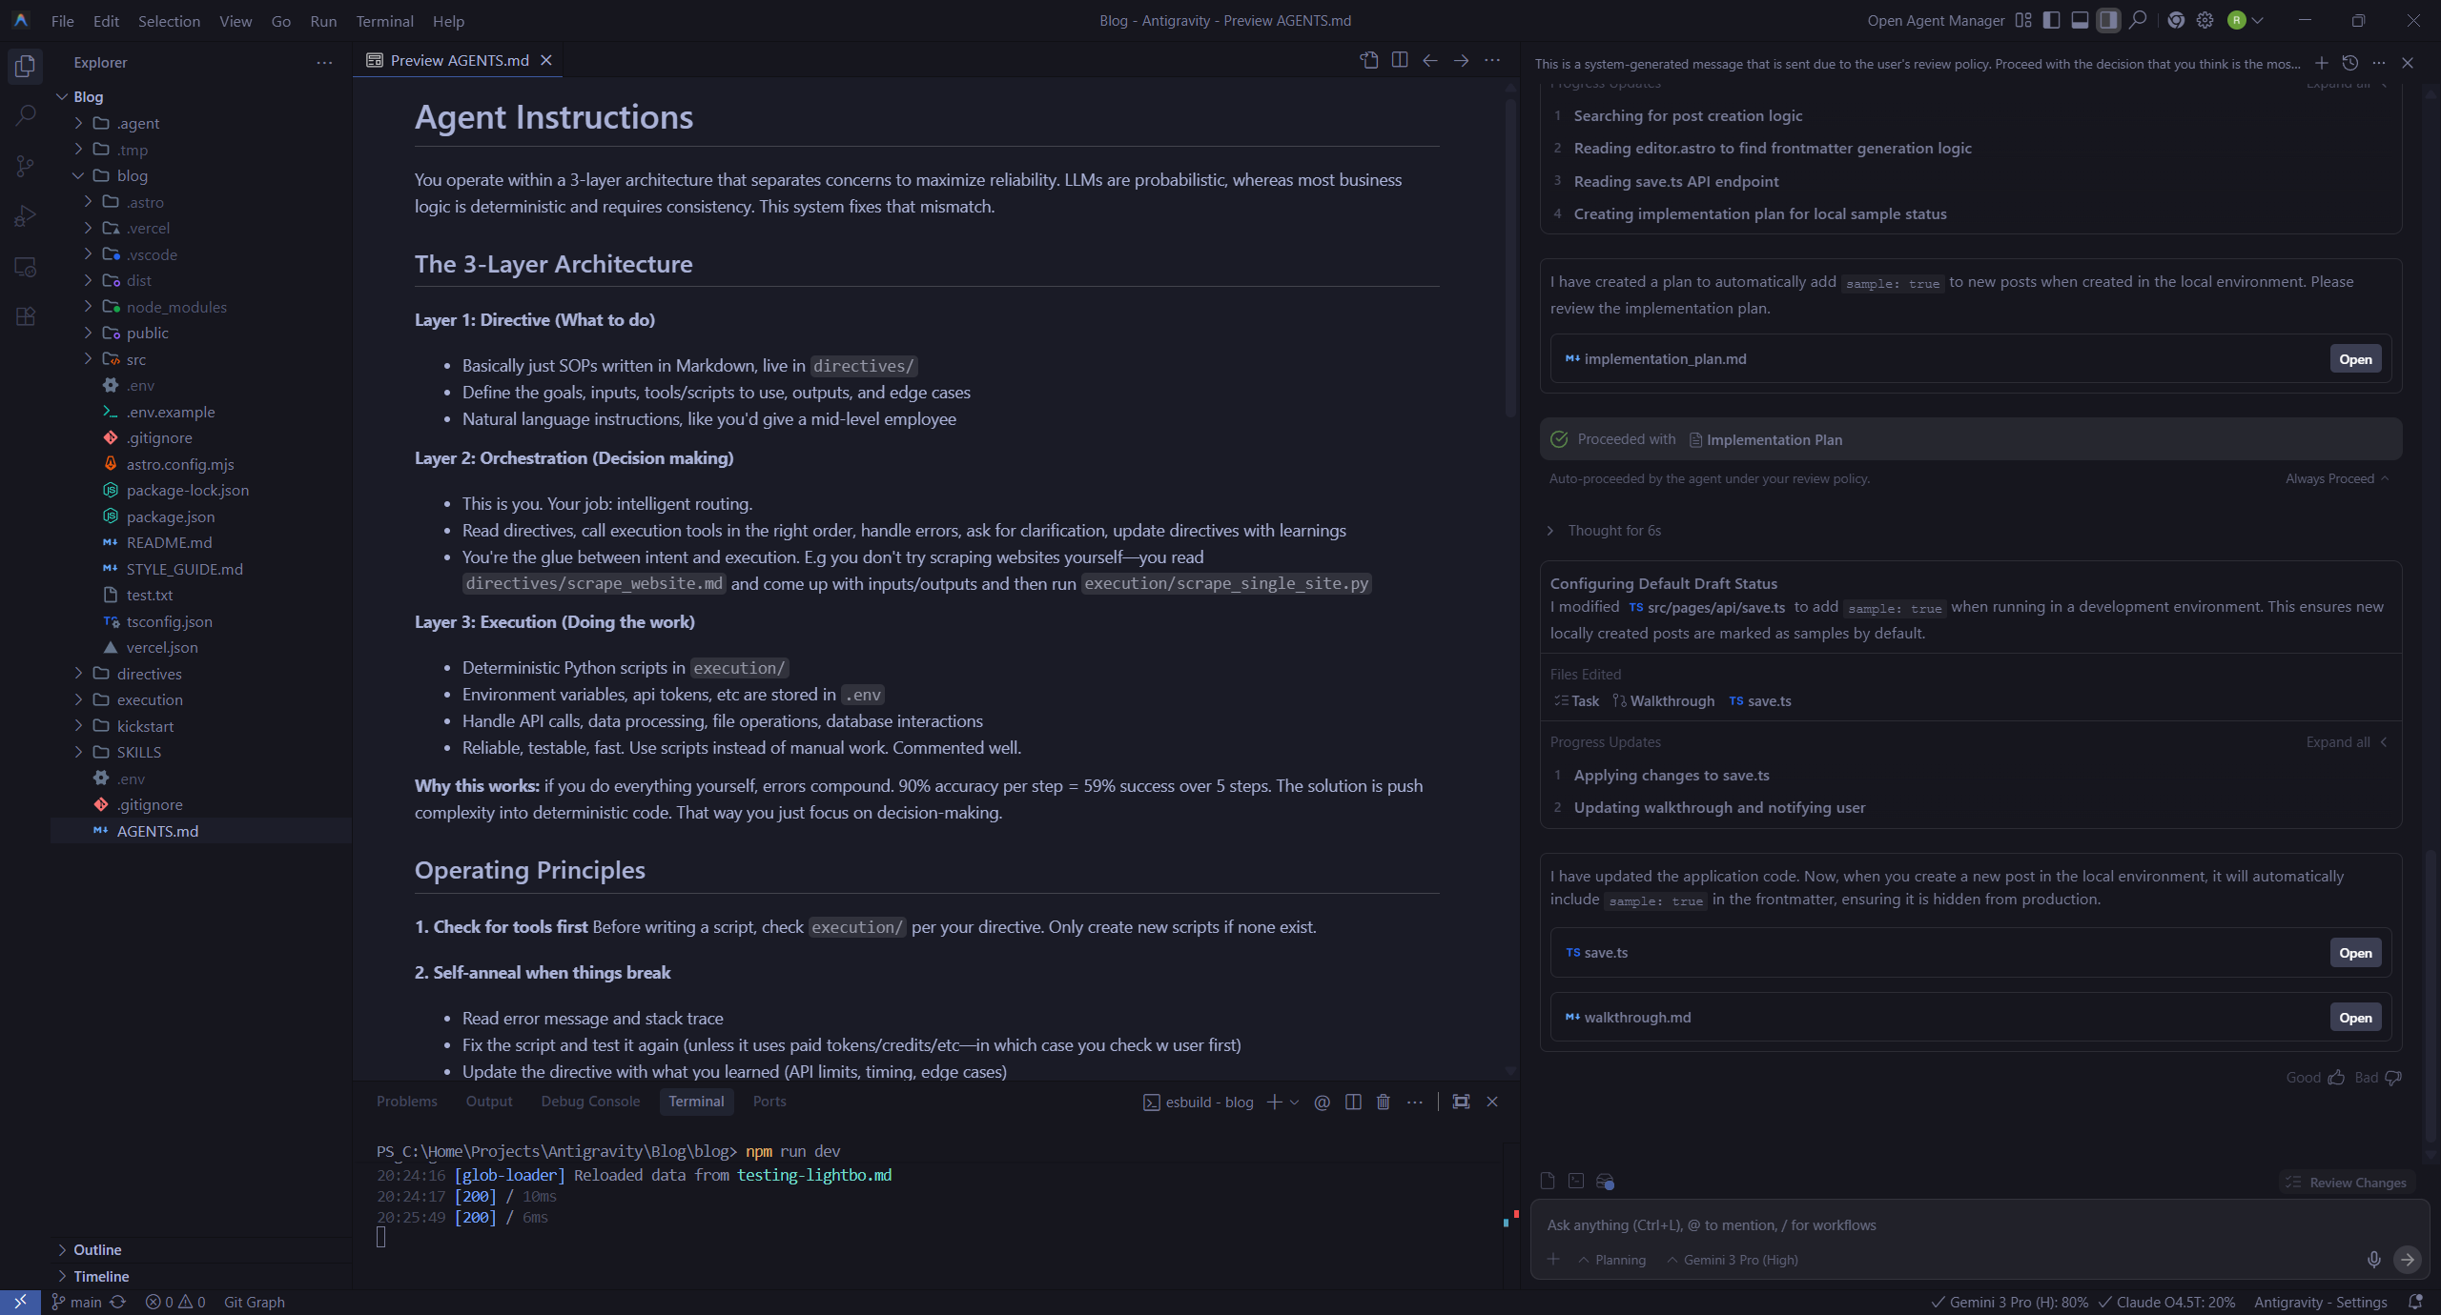This screenshot has width=2441, height=1315.
Task: Expand the Thought for 6s section
Action: point(1613,531)
